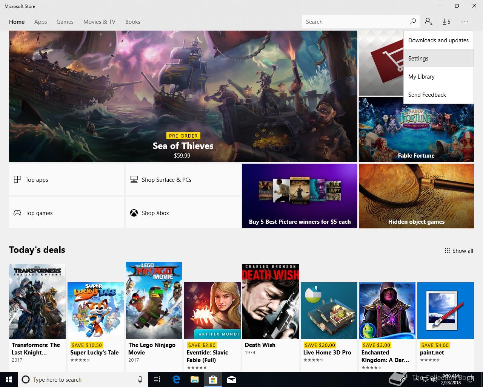The image size is (483, 387).
Task: Open the Sea of Thieves pre-order banner
Action: 183,96
